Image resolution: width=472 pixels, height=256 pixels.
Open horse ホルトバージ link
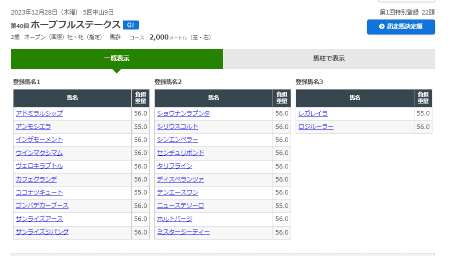pos(174,219)
